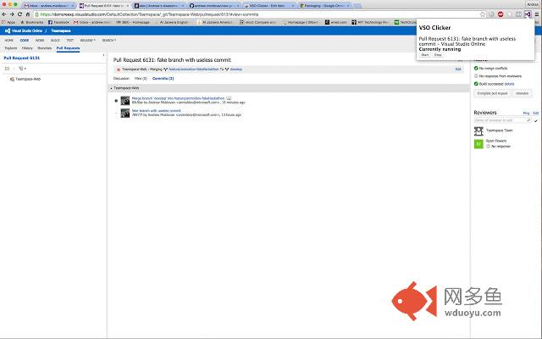Open the Build succeeded details link
This screenshot has height=339, width=542.
click(510, 84)
